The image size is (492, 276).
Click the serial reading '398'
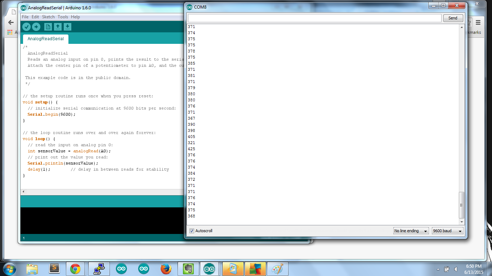pos(191,130)
